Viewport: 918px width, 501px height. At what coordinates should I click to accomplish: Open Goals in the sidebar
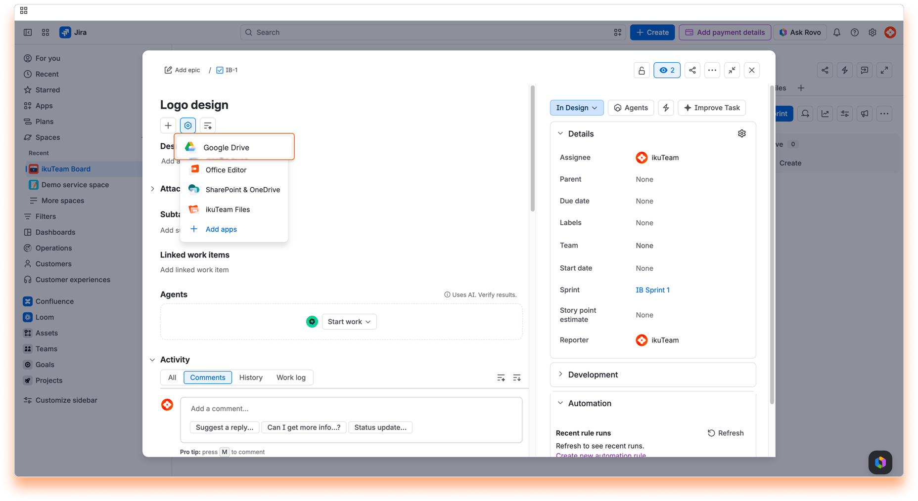coord(45,365)
